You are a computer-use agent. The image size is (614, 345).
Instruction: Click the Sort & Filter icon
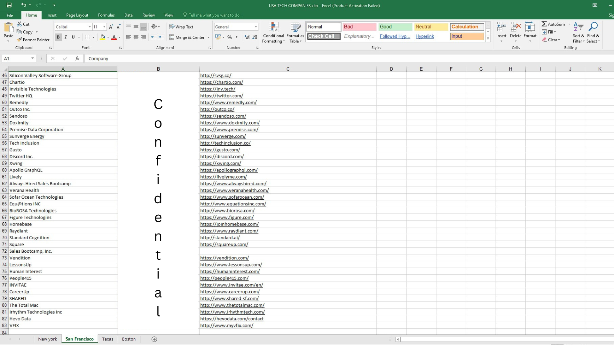578,33
